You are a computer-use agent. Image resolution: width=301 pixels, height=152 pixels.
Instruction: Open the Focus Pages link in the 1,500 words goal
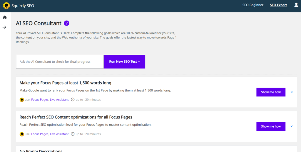point(40,100)
